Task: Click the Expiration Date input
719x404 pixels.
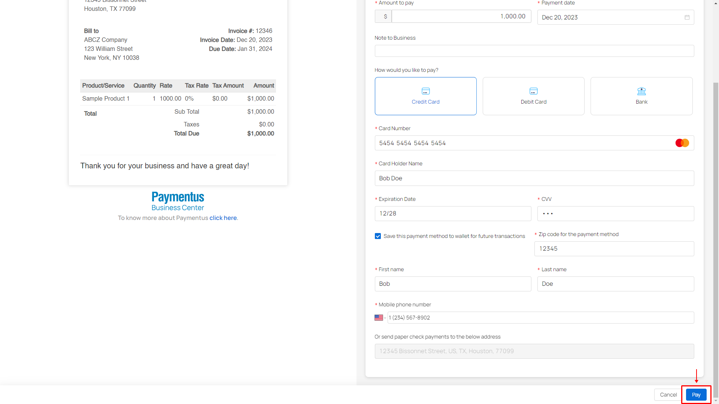Action: pyautogui.click(x=453, y=214)
